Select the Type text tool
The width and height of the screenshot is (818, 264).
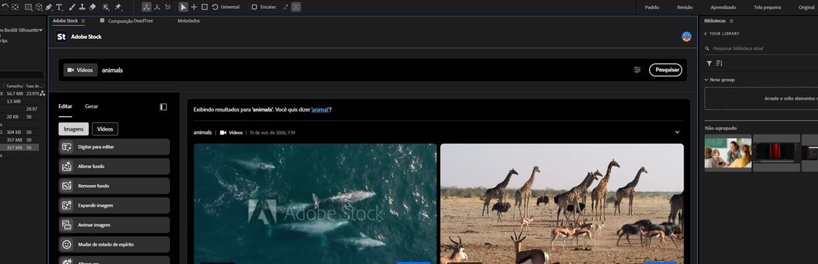tap(59, 7)
